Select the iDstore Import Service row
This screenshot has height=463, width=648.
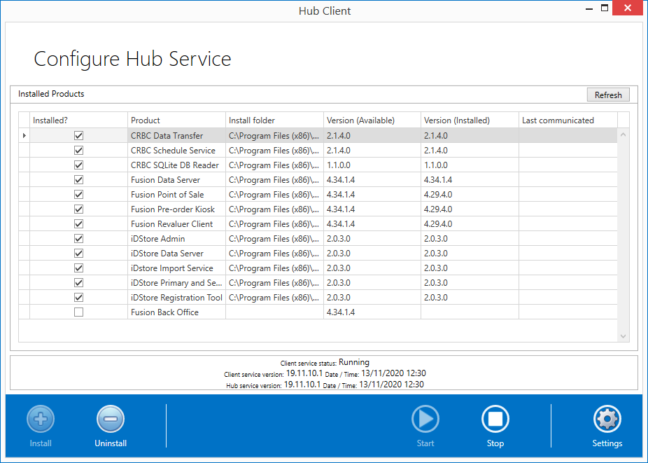tap(318, 268)
